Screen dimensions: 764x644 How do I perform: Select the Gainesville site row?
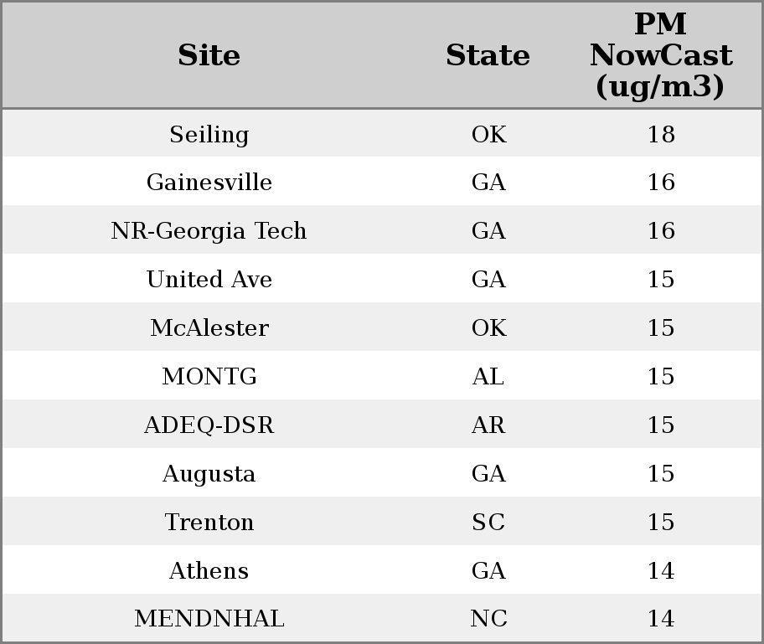[382, 182]
